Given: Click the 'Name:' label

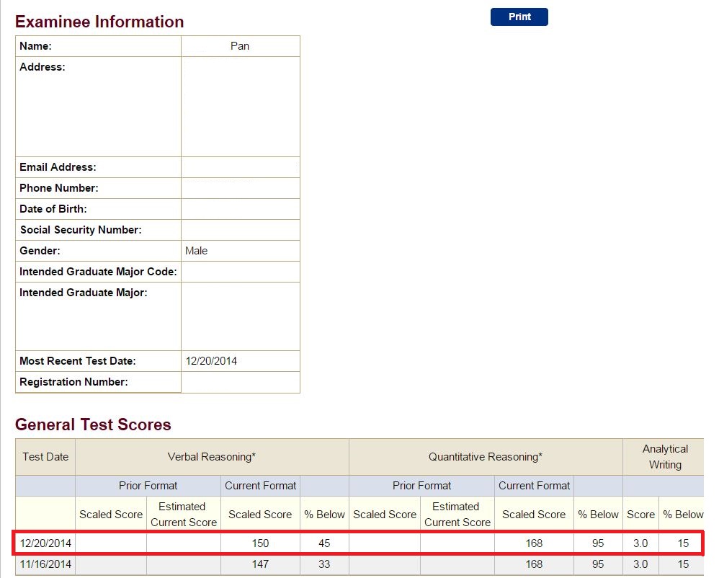Looking at the screenshot, I should pyautogui.click(x=35, y=46).
